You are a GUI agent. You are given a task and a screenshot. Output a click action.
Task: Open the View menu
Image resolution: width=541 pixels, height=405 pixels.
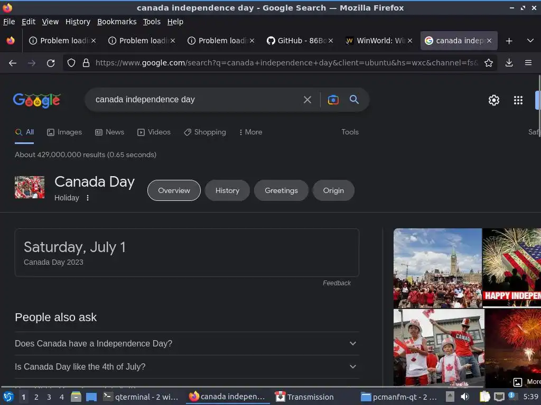click(50, 22)
